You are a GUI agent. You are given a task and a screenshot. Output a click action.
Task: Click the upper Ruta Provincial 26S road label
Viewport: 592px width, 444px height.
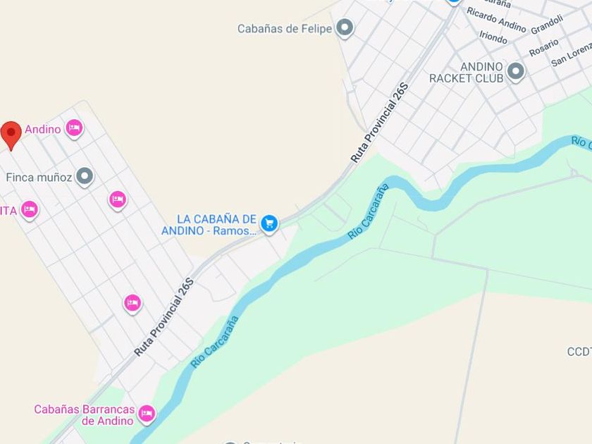380,123
